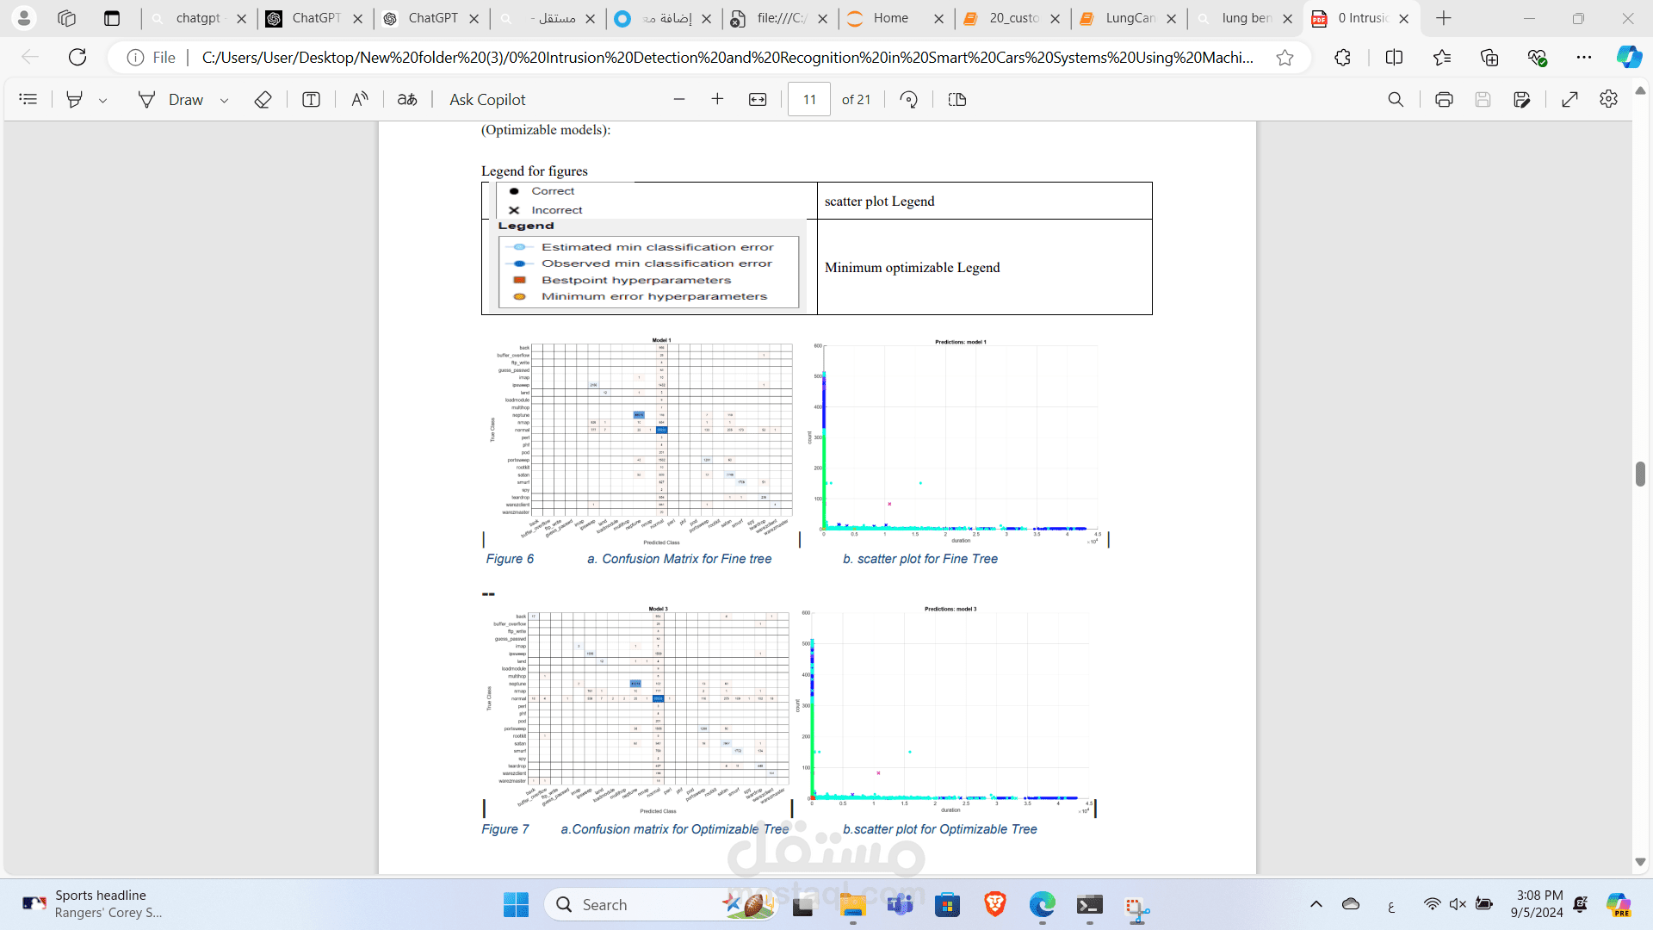Expand the Draw tool options dropdown
Screen dimensions: 1653x930
click(x=225, y=101)
